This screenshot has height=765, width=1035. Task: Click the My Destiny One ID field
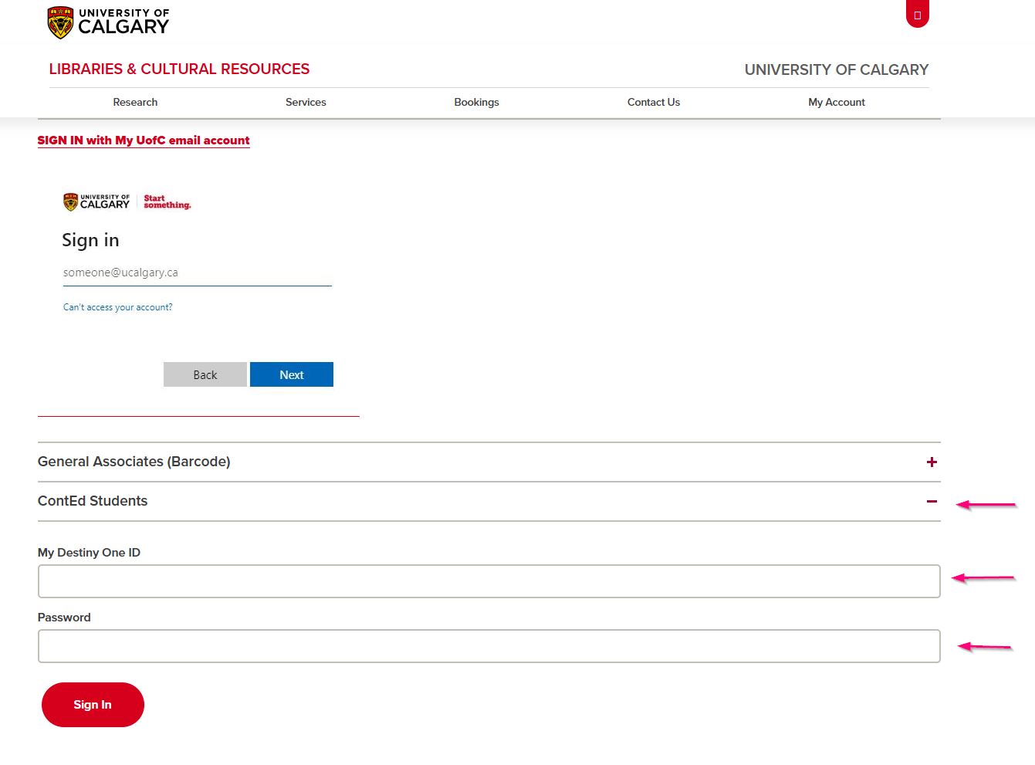489,581
